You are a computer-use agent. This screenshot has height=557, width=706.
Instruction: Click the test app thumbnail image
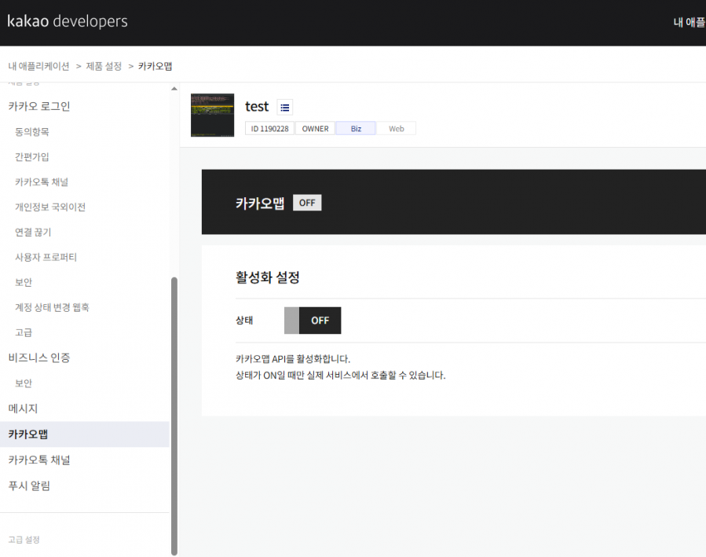pyautogui.click(x=212, y=115)
